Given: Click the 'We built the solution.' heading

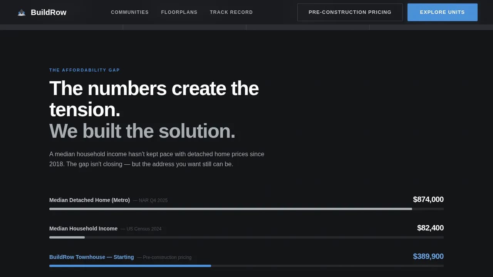Looking at the screenshot, I should point(142,131).
